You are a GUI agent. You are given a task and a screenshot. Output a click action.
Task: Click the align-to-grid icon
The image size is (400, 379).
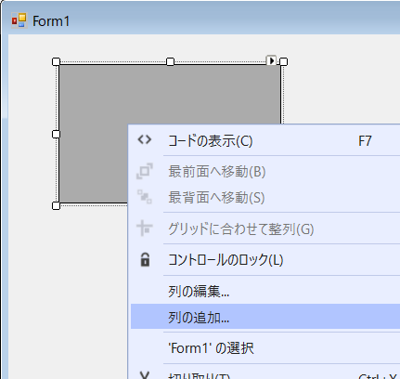pos(145,229)
